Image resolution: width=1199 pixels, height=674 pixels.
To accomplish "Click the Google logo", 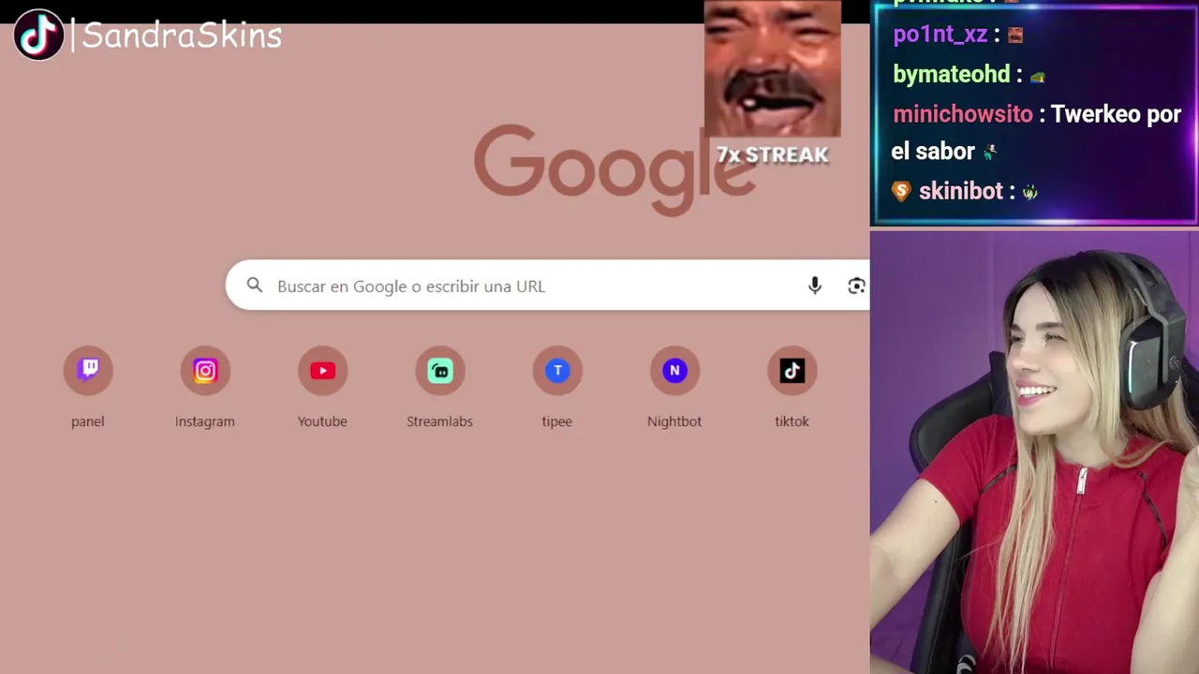I will tap(614, 168).
